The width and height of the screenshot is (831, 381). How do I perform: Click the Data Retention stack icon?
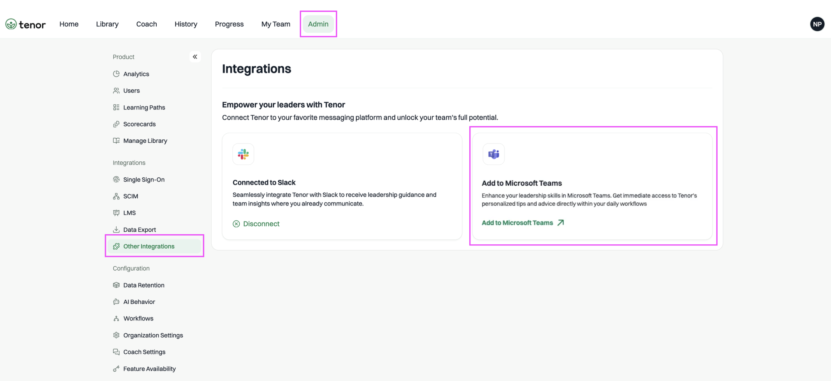click(x=116, y=285)
